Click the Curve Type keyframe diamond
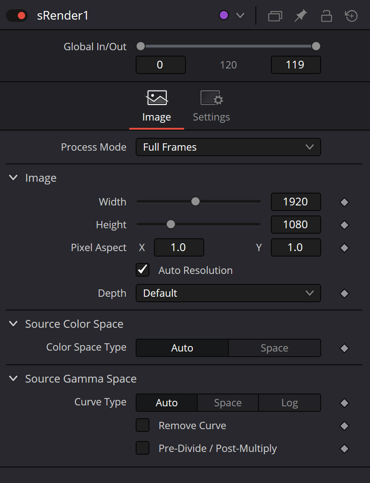The width and height of the screenshot is (370, 483). click(x=344, y=403)
